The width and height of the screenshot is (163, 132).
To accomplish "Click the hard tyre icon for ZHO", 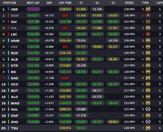I will (148, 122).
